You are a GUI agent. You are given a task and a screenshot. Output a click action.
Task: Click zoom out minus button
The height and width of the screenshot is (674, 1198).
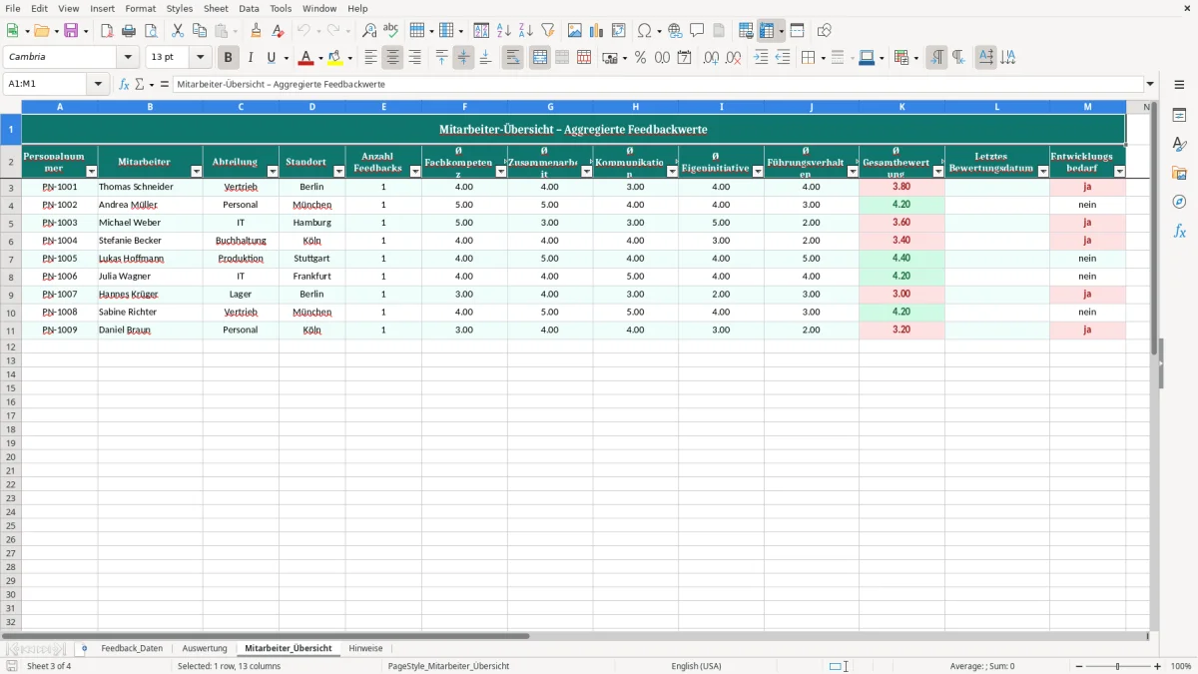coord(1078,666)
